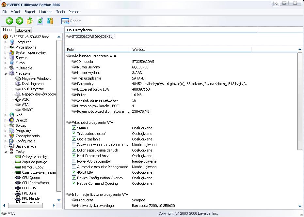Open the Widok menu
Viewport: 304px width, 217px height.
[16, 12]
